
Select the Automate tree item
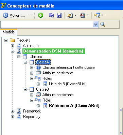pos(31,46)
